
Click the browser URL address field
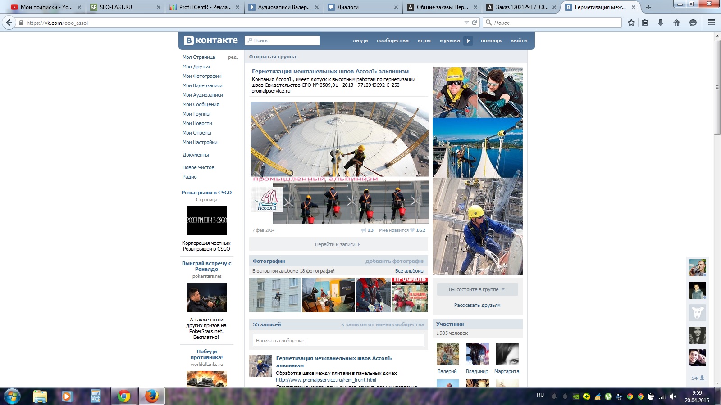[243, 22]
